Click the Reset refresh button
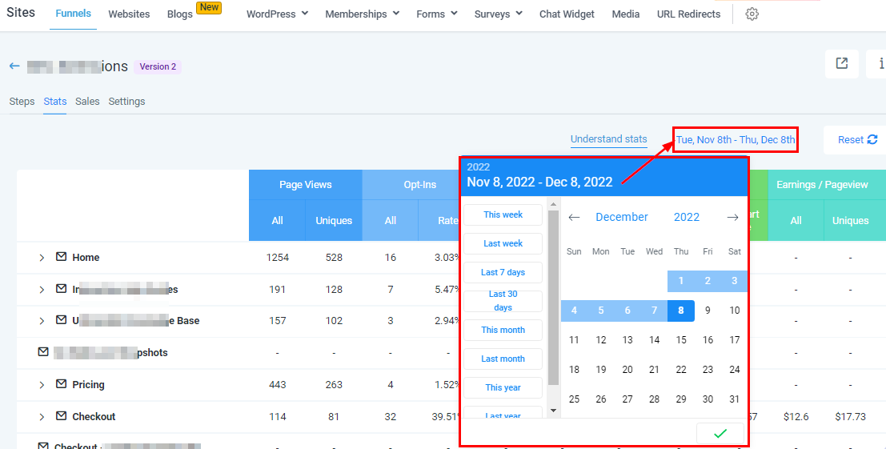 pyautogui.click(x=857, y=140)
